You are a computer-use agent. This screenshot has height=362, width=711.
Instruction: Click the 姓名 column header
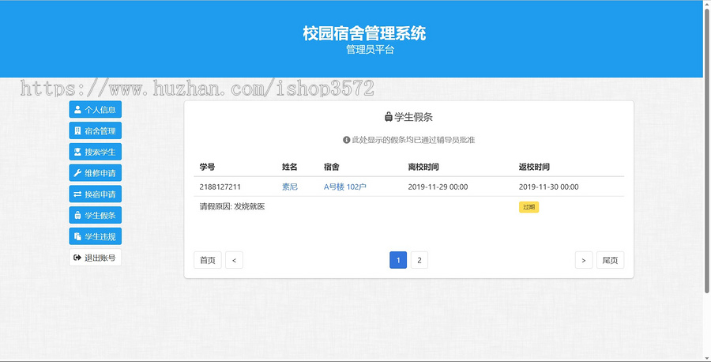point(290,167)
